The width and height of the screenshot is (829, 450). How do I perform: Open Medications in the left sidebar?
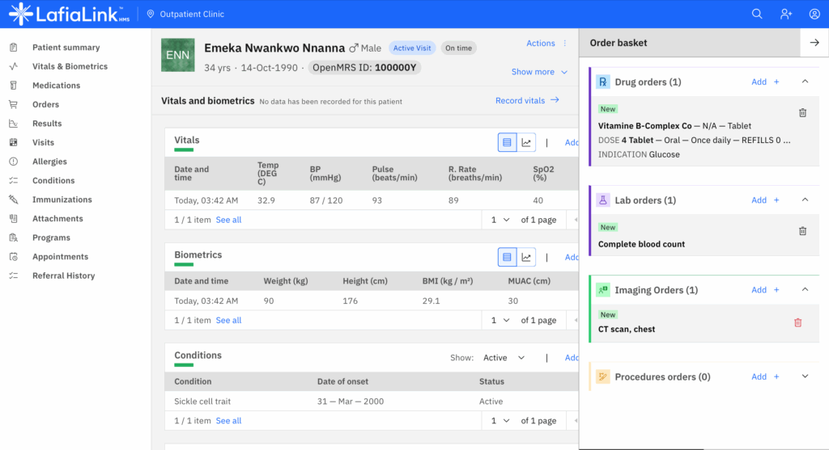tap(56, 86)
